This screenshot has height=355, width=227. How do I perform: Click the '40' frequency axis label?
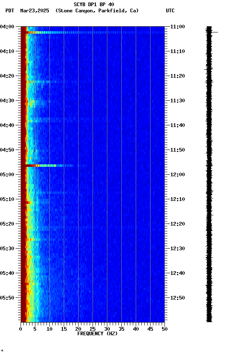(x=136, y=329)
